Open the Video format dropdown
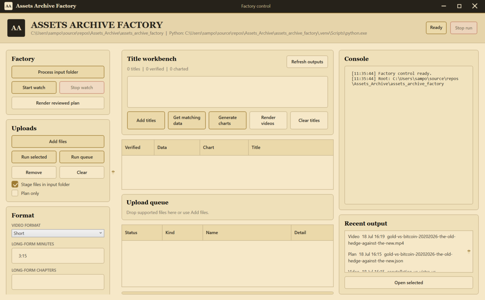This screenshot has width=485, height=300. (58, 233)
